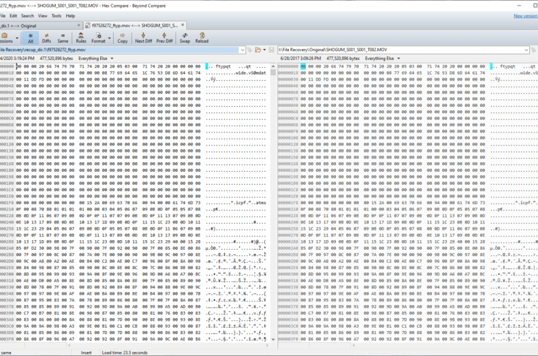Viewport: 538px width, 356px height.
Task: Expand the right path history dropdown
Action: tap(526, 50)
